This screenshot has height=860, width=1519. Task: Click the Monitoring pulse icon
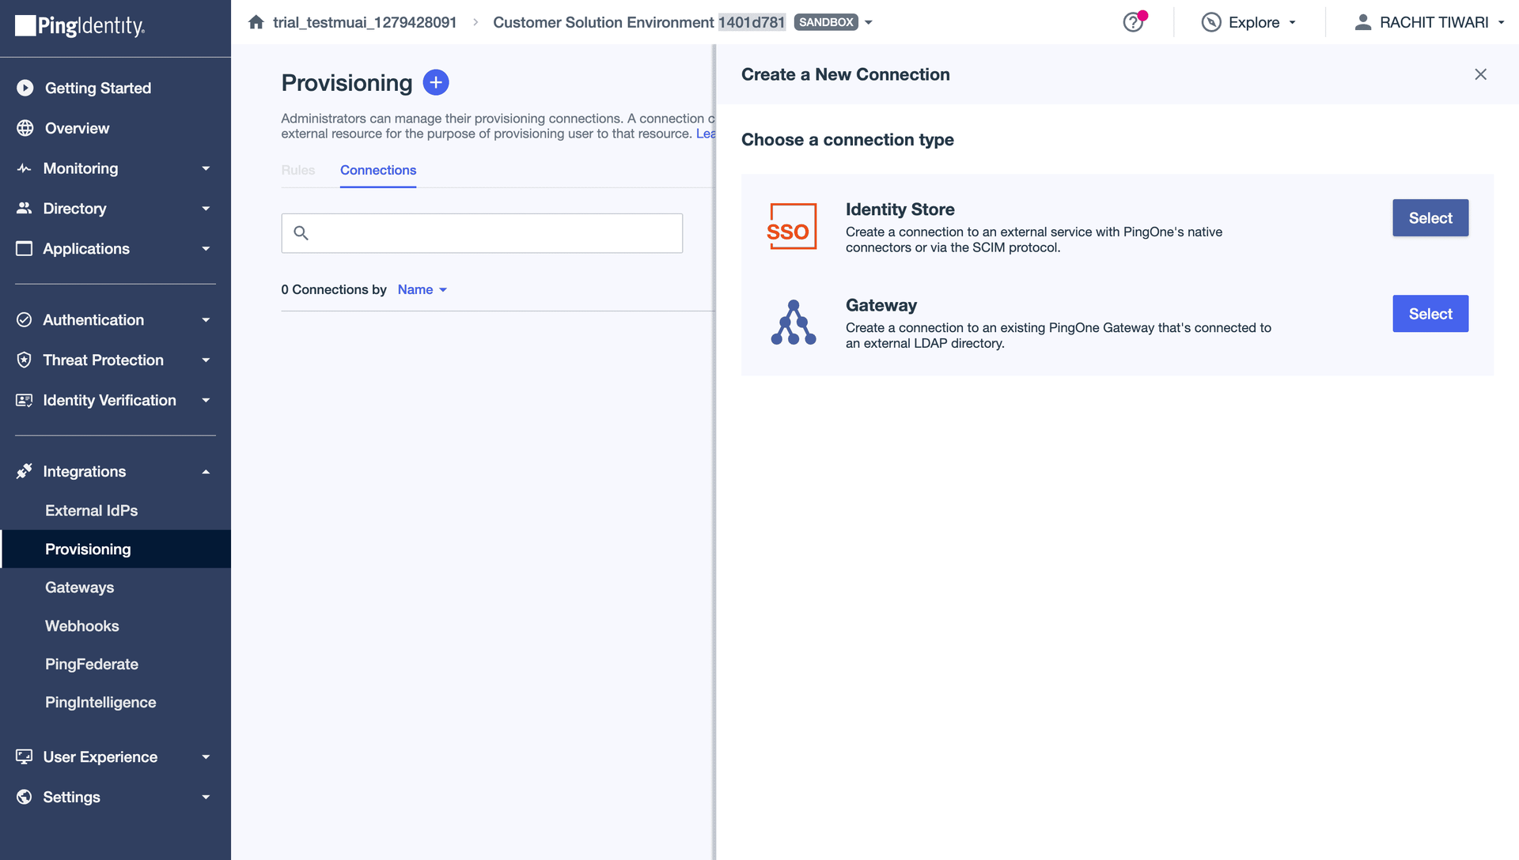pos(24,168)
